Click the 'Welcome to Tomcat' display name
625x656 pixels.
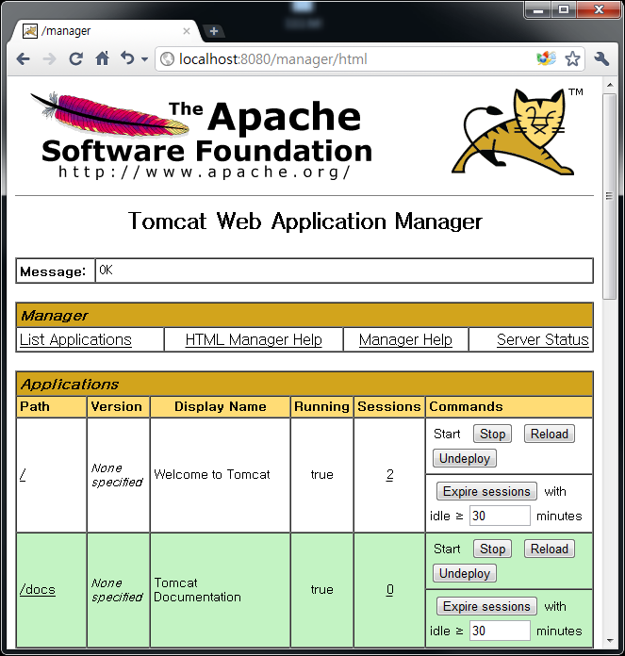pyautogui.click(x=212, y=474)
